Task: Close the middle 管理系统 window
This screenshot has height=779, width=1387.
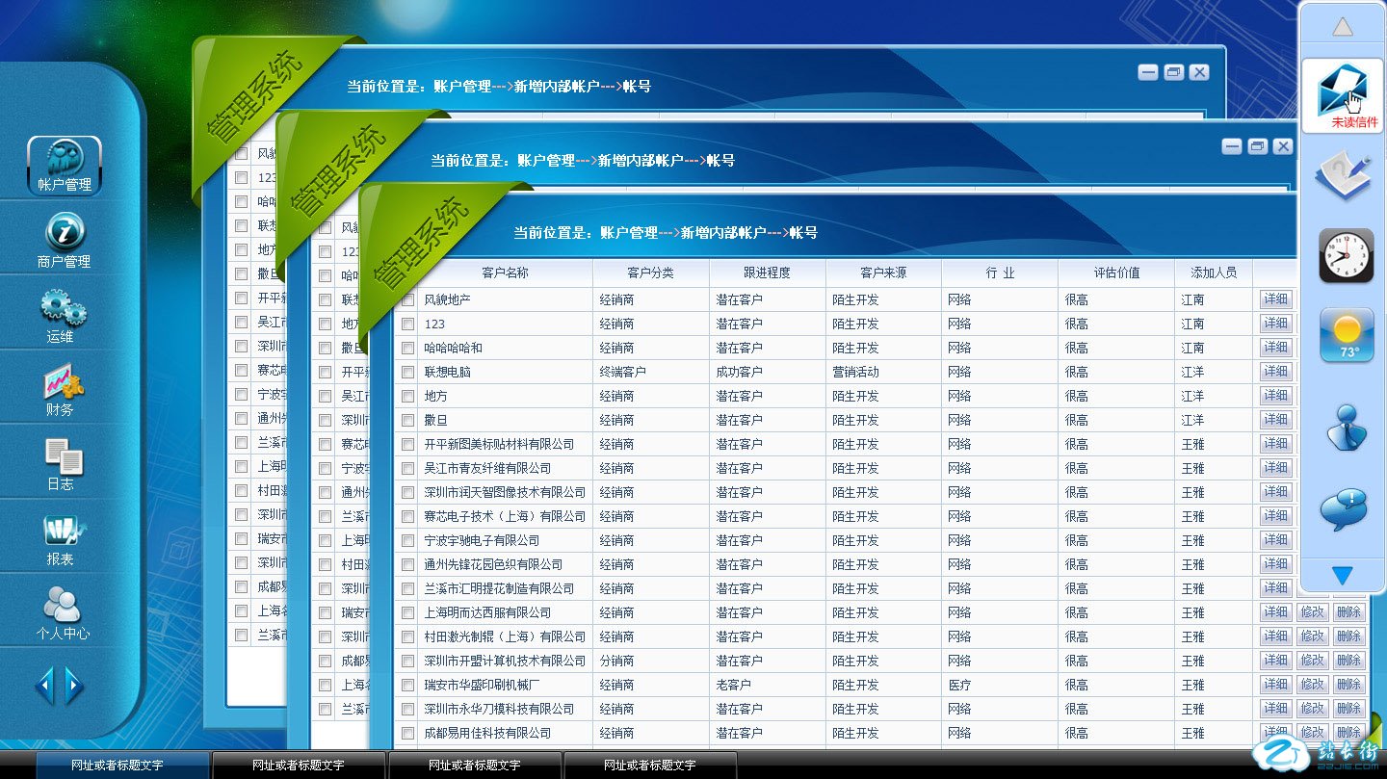Action: 1283,146
